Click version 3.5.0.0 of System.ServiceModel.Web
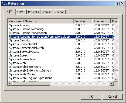 pos(80,48)
